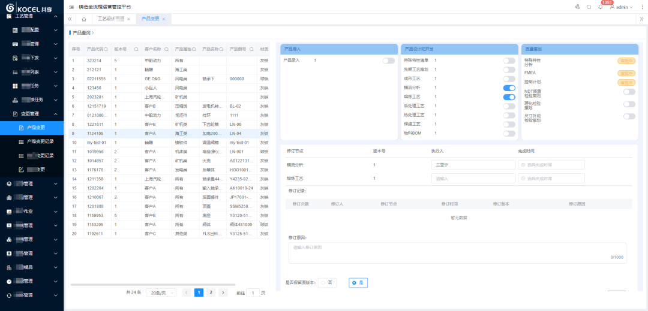The width and height of the screenshot is (648, 311).
Task: Click search icon in 产品名称 column header
Action: pyautogui.click(x=221, y=49)
